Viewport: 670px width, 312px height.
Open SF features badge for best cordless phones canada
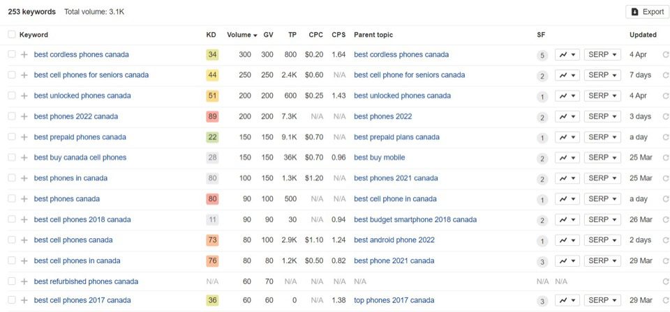tap(542, 55)
